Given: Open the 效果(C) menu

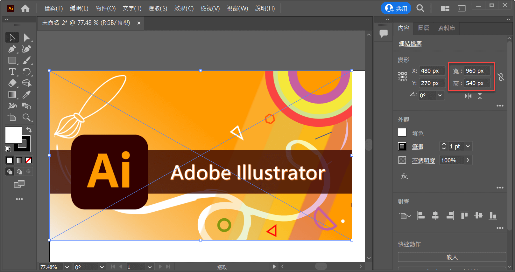Looking at the screenshot, I should pos(184,9).
